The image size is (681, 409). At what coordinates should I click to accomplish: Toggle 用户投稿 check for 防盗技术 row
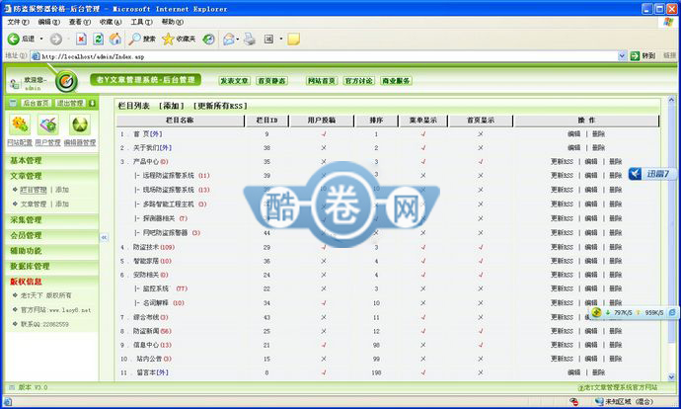click(x=324, y=247)
